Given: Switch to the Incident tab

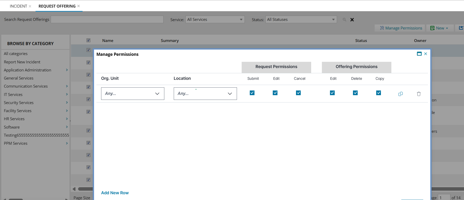Looking at the screenshot, I should coord(18,6).
